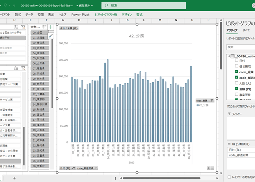Image resolution: width=255 pixels, height=182 pixels.
Task: Click the Redo arrow in the title bar
Action: pyautogui.click(x=6, y=5)
